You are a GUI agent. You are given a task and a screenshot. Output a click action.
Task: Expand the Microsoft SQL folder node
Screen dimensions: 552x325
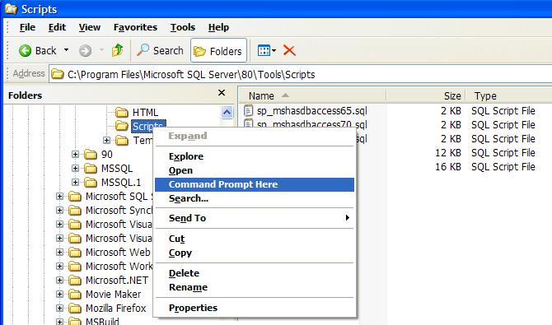[x=59, y=197]
